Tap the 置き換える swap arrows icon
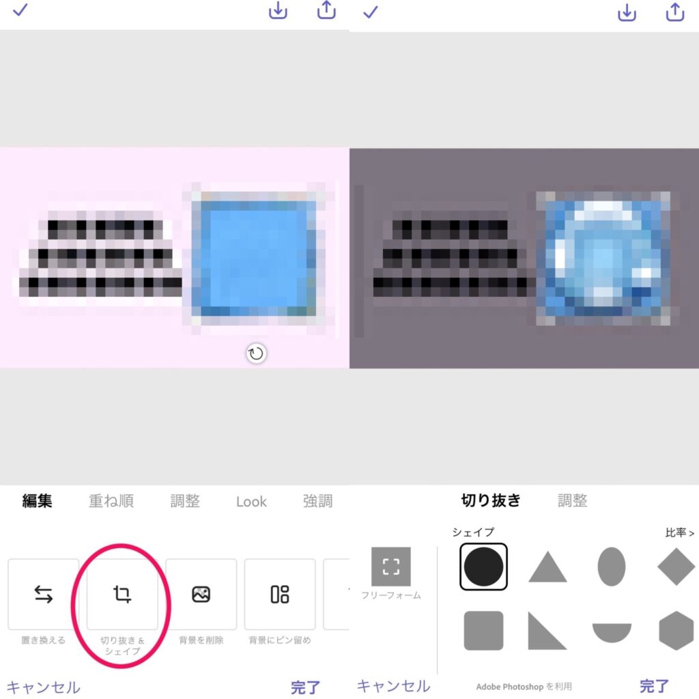Viewport: 699px width, 699px height. click(x=43, y=595)
